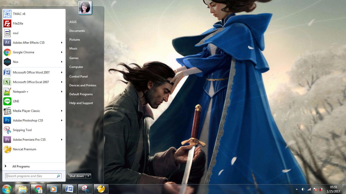Launch FileZilla from the pinned list
Viewport: 346px width, 194px height.
coord(33,23)
